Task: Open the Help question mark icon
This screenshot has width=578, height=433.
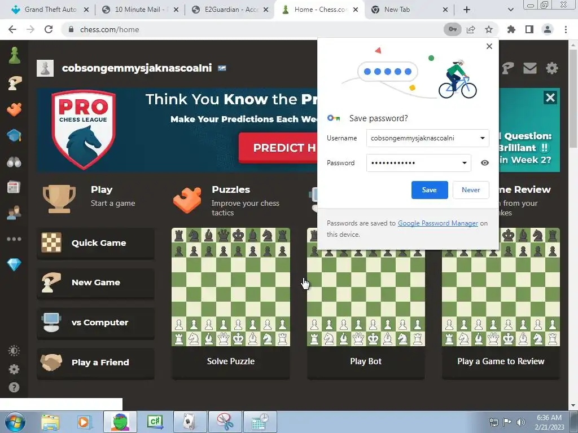Action: point(14,387)
